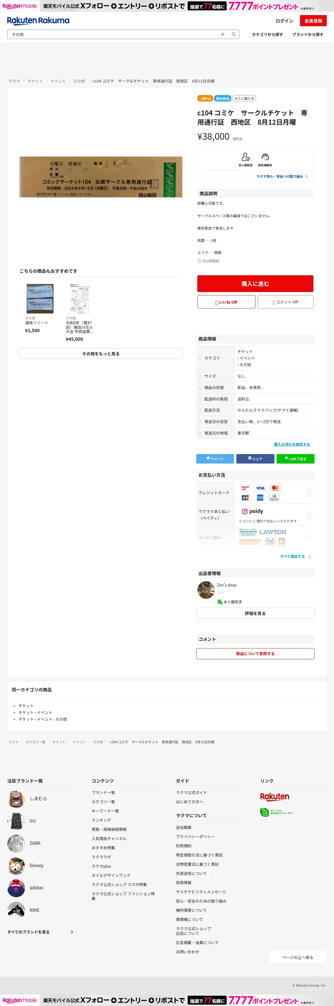Click the VISA card logo
Image resolution: width=334 pixels, height=1006 pixels.
(x=260, y=488)
